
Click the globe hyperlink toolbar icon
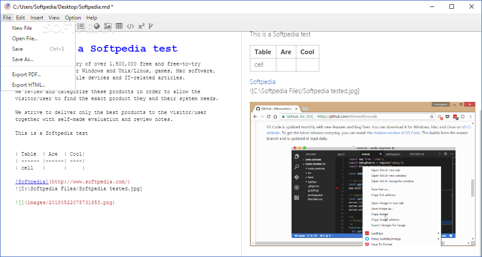97,26
